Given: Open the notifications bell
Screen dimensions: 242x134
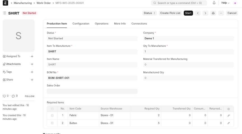Looking at the screenshot, I should point(214,3).
